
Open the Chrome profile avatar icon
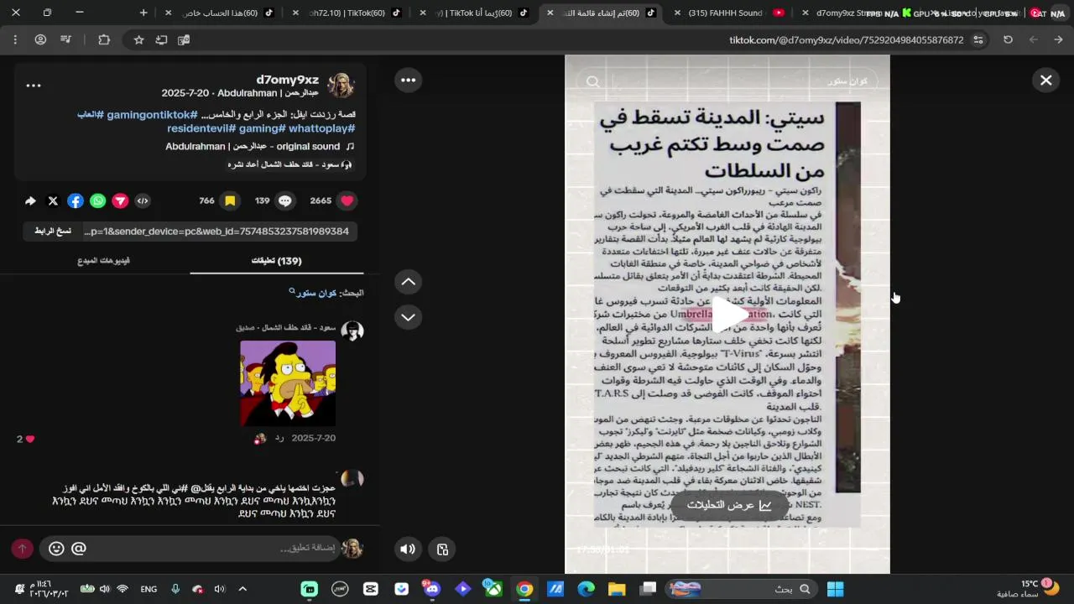click(x=40, y=39)
